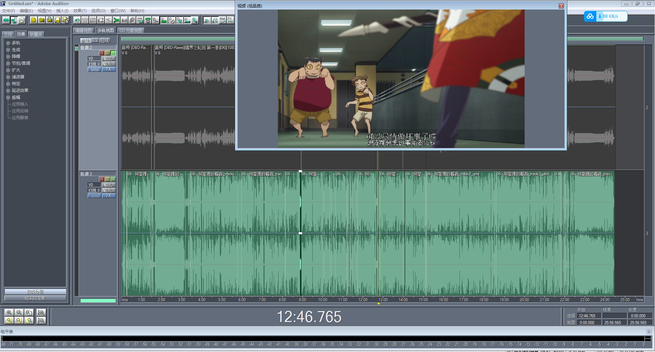Click the snapping-to-ruler toolbar icon

pyautogui.click(x=187, y=20)
